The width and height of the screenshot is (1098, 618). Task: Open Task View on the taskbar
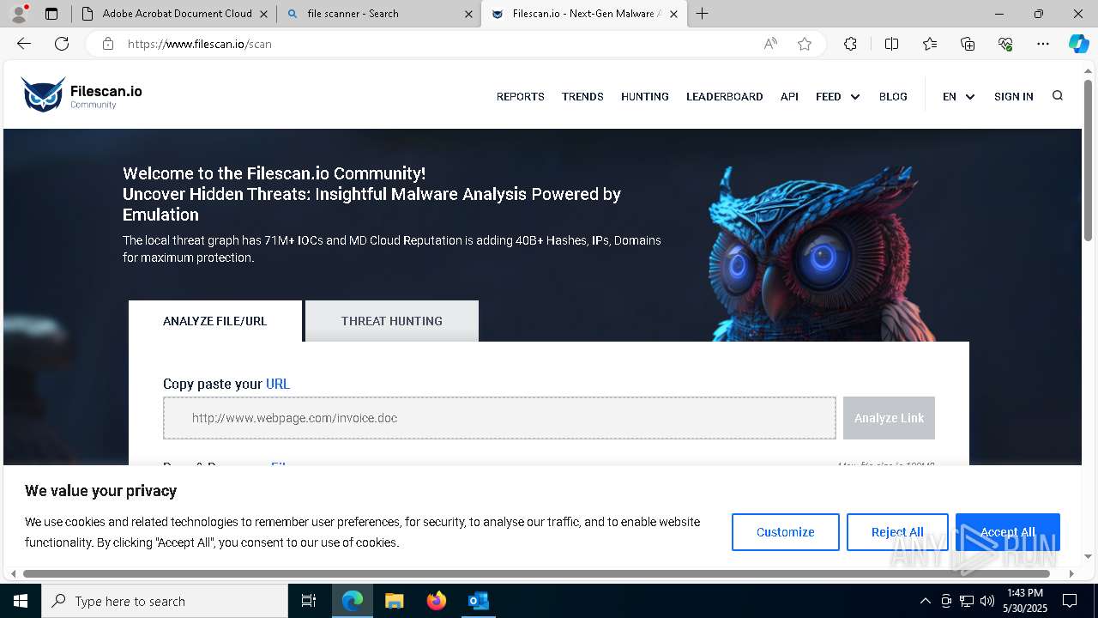coord(309,601)
